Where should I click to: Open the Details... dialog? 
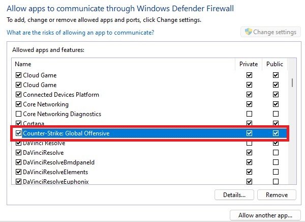pyautogui.click(x=234, y=195)
